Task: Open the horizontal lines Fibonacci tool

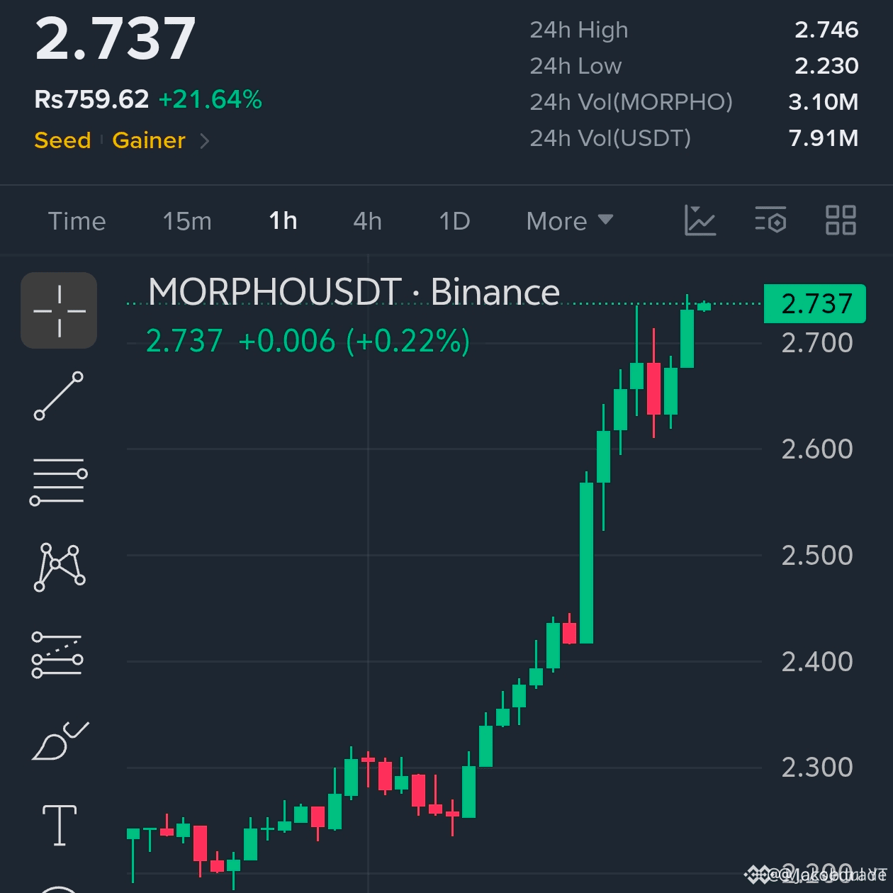Action: tap(59, 481)
